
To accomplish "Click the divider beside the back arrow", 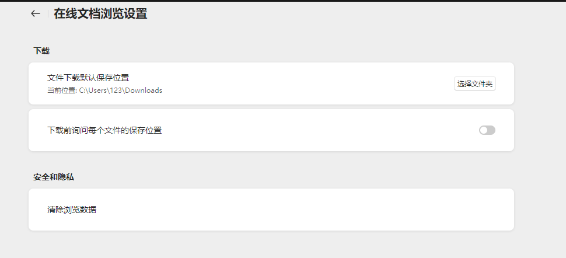I will (x=48, y=13).
